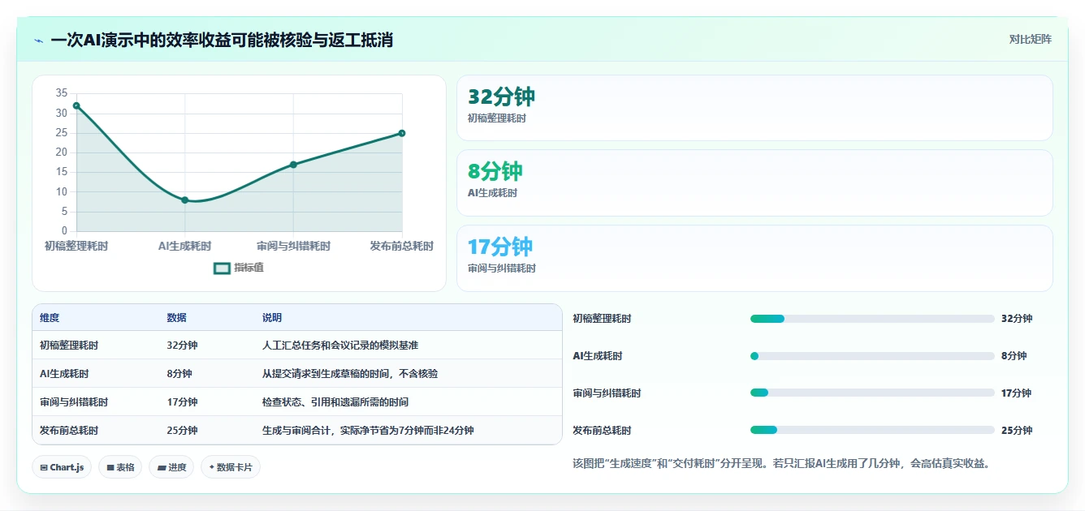Click the 人工汇总任务和会议记录的模拟基准 description

340,346
